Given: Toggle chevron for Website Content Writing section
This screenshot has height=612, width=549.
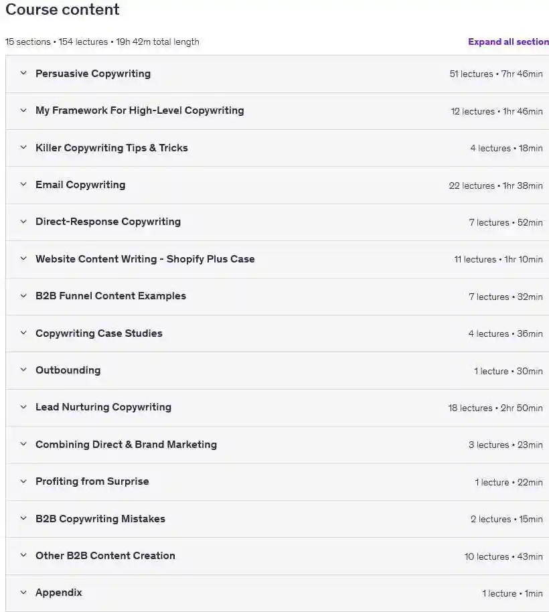Looking at the screenshot, I should pos(23,258).
